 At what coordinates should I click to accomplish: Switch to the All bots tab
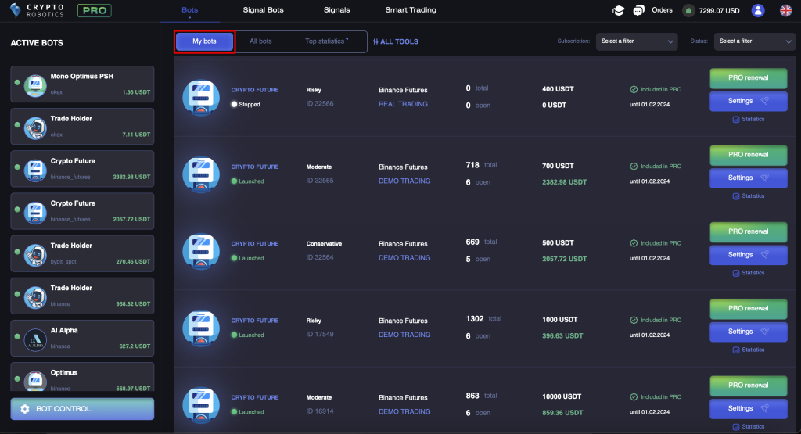point(260,41)
